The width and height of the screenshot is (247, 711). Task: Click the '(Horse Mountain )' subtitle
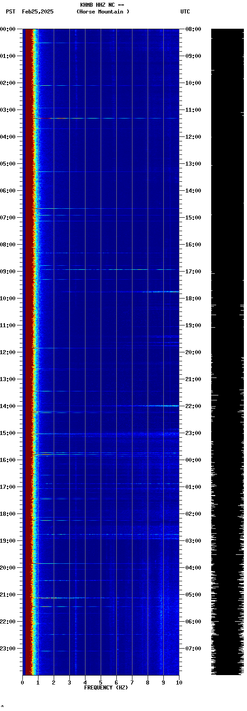(x=103, y=12)
